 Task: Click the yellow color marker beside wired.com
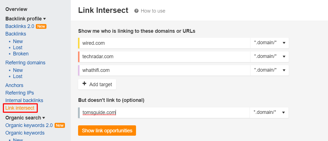pyautogui.click(x=79, y=43)
